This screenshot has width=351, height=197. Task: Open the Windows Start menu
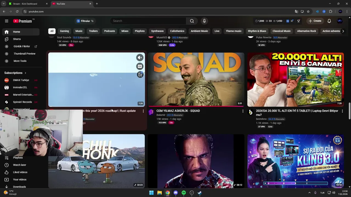pyautogui.click(x=151, y=193)
